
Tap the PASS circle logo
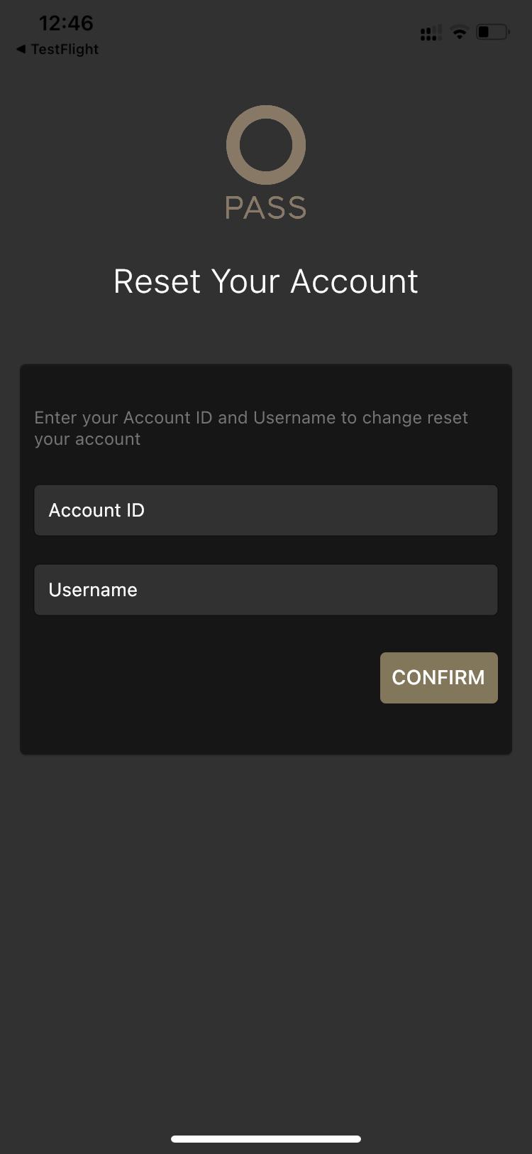265,145
